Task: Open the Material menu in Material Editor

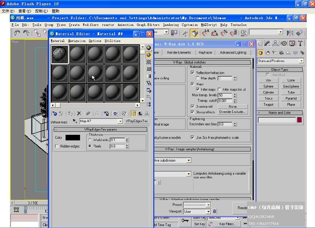Action: [57, 41]
